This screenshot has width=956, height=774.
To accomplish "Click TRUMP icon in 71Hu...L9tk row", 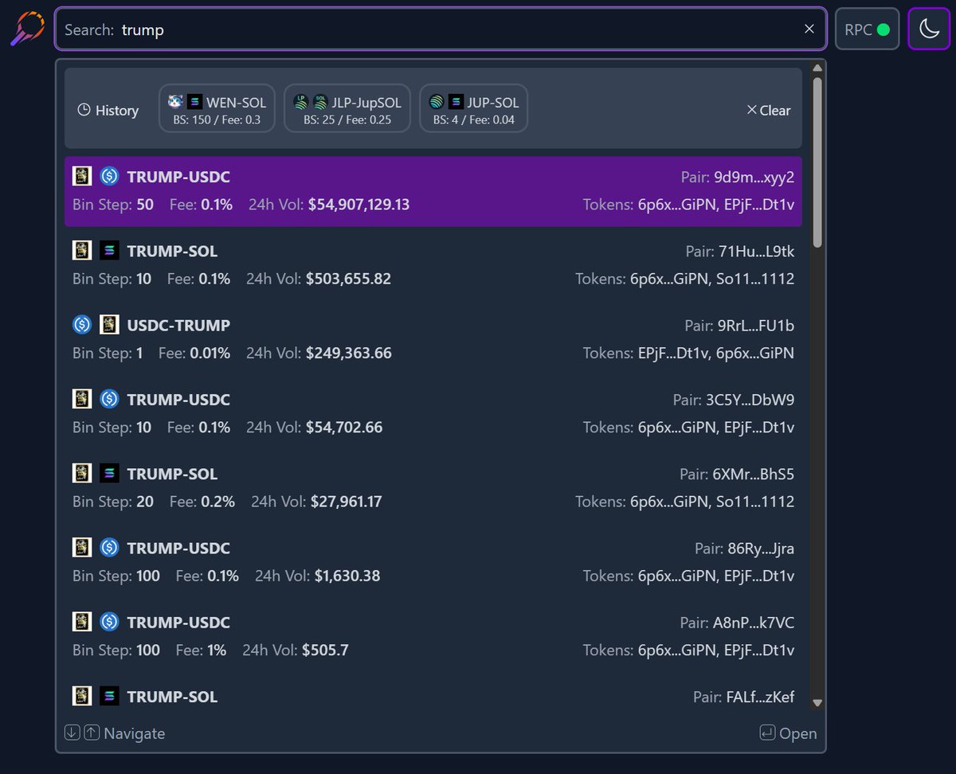I will 82,250.
